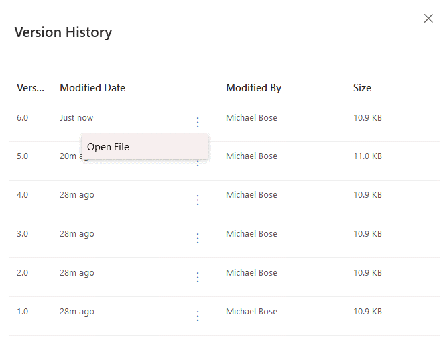The width and height of the screenshot is (445, 344).
Task: Click the three-dot menu for version 4.0
Action: [x=198, y=200]
